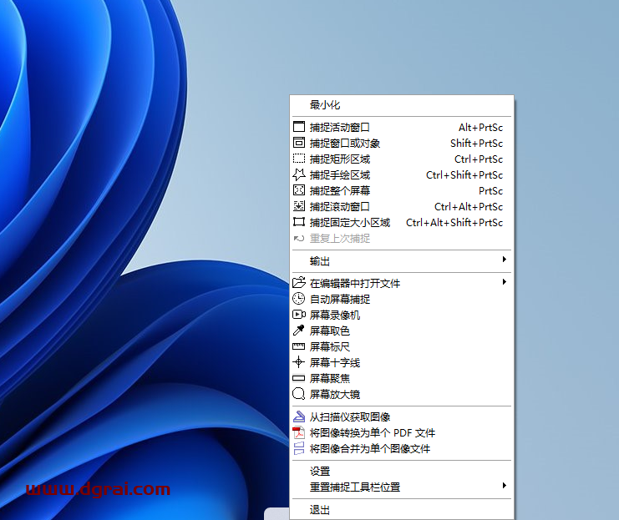Select 将图像转换为单个 PDF 文件
Image resolution: width=619 pixels, height=520 pixels.
click(402, 433)
